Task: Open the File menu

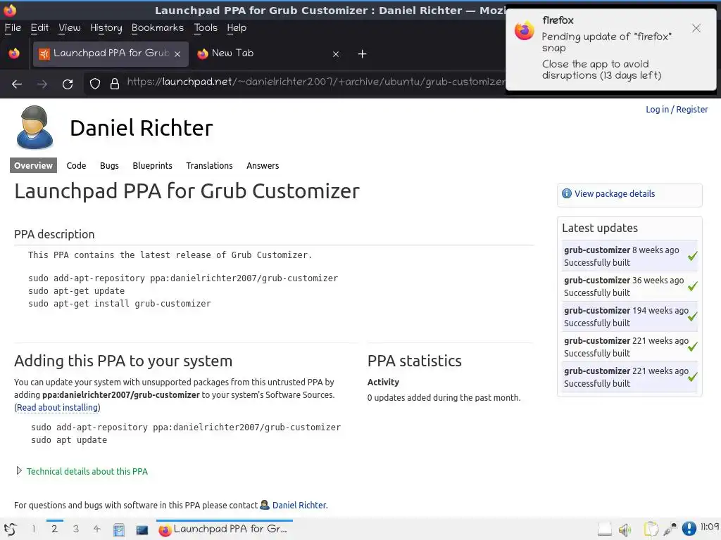Action: [x=13, y=27]
